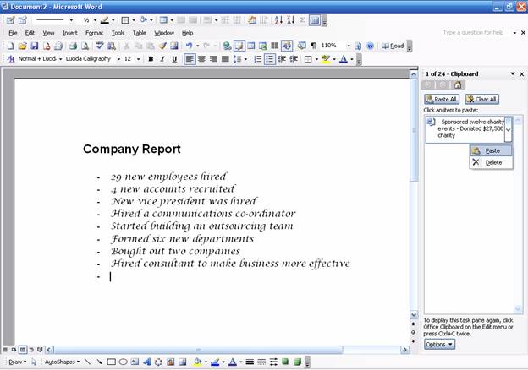
Task: Click the Undo icon
Action: click(x=188, y=46)
